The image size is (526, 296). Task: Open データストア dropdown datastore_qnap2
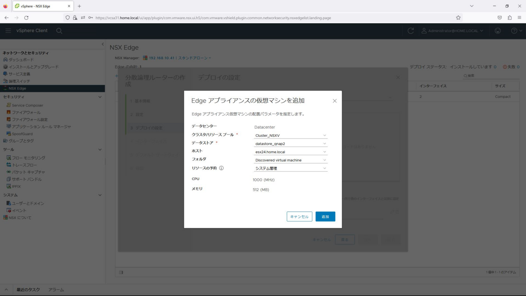tap(291, 143)
